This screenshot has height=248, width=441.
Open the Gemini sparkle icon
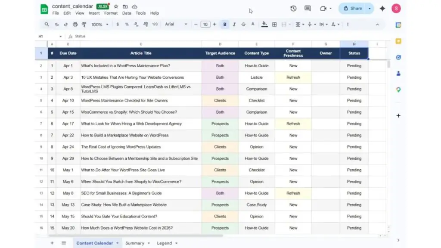(x=382, y=9)
